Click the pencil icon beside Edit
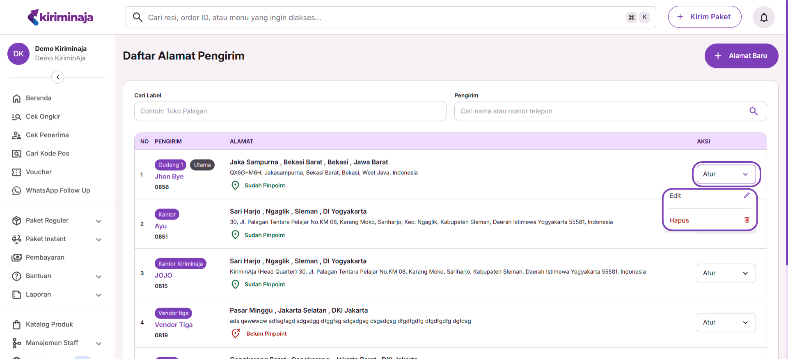Viewport: 788px width, 359px height. point(747,196)
